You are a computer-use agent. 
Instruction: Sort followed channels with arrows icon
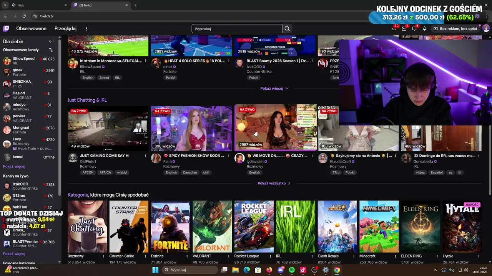[51, 50]
